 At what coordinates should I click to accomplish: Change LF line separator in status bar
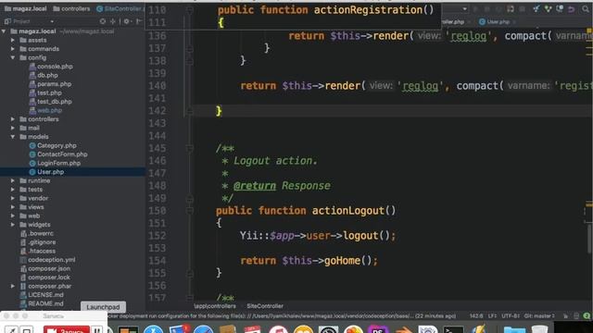[x=492, y=316]
